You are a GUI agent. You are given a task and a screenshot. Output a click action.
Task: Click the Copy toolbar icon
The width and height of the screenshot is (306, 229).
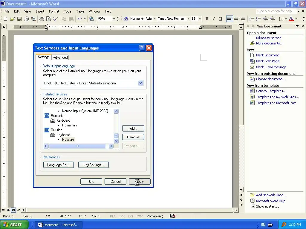tap(64, 19)
